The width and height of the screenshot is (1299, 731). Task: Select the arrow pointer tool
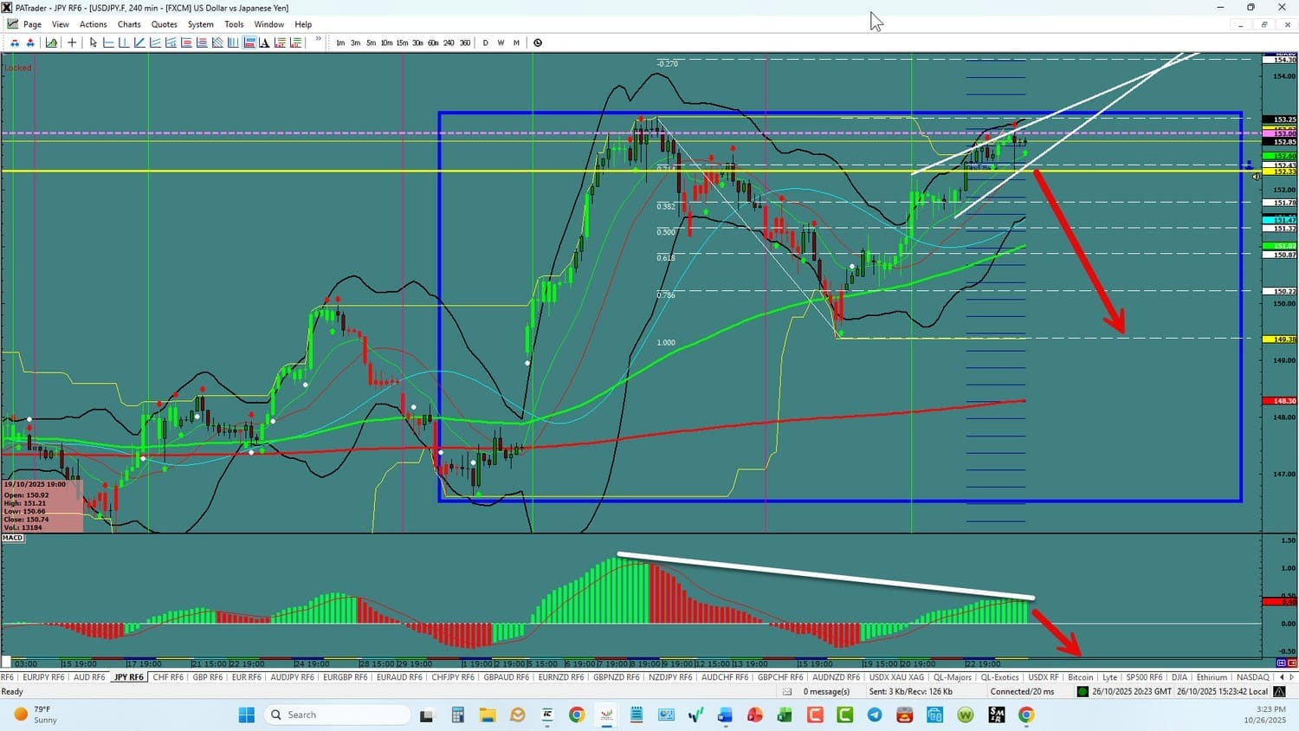click(94, 42)
